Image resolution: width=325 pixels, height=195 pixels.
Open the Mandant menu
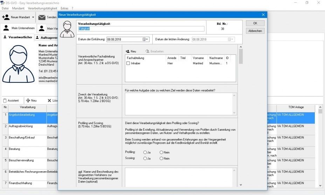click(18, 8)
